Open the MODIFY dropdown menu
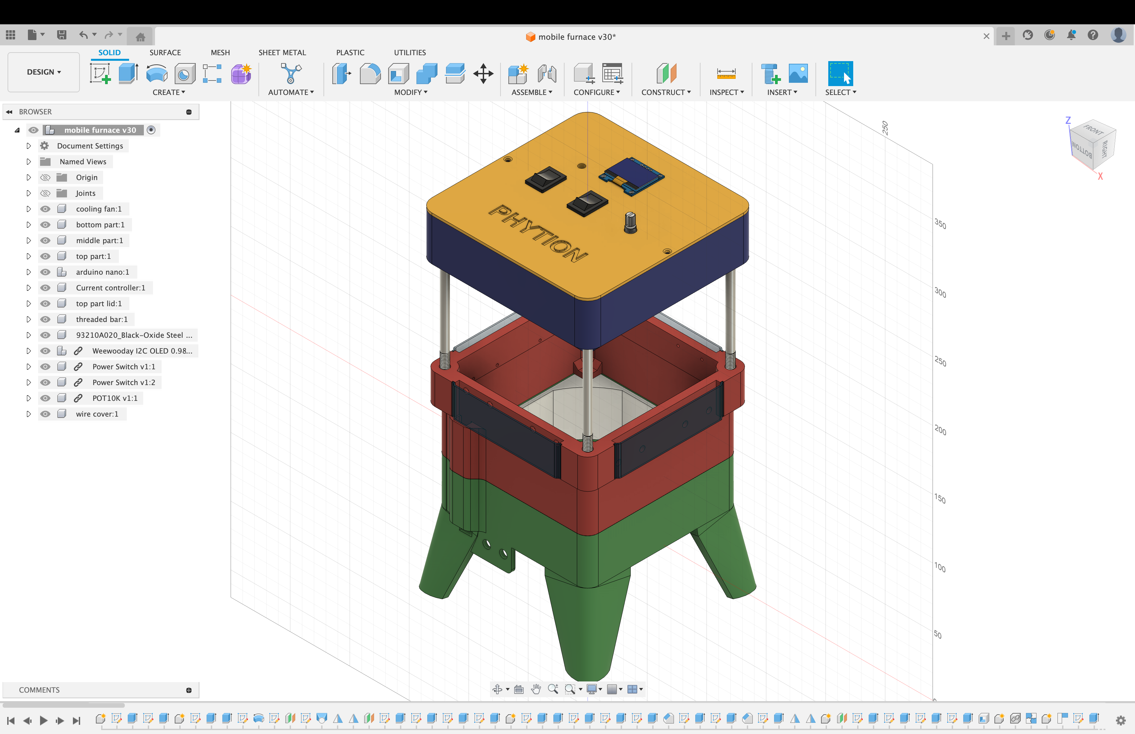Viewport: 1135px width, 734px height. pos(409,92)
